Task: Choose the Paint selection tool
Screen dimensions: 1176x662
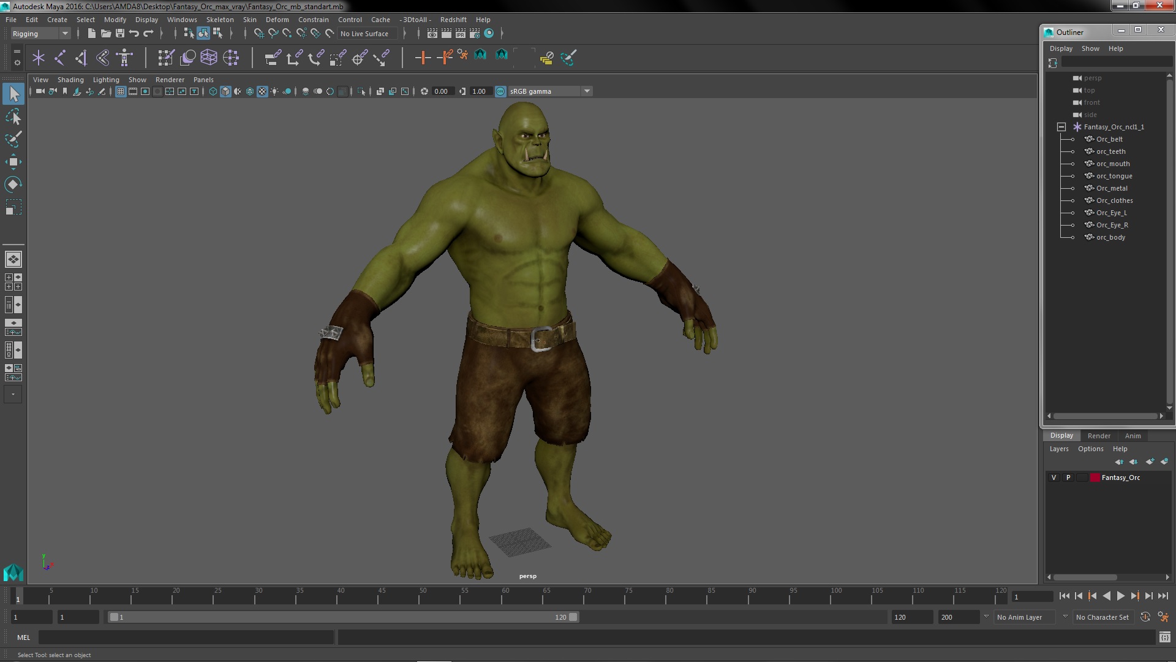Action: pos(13,139)
